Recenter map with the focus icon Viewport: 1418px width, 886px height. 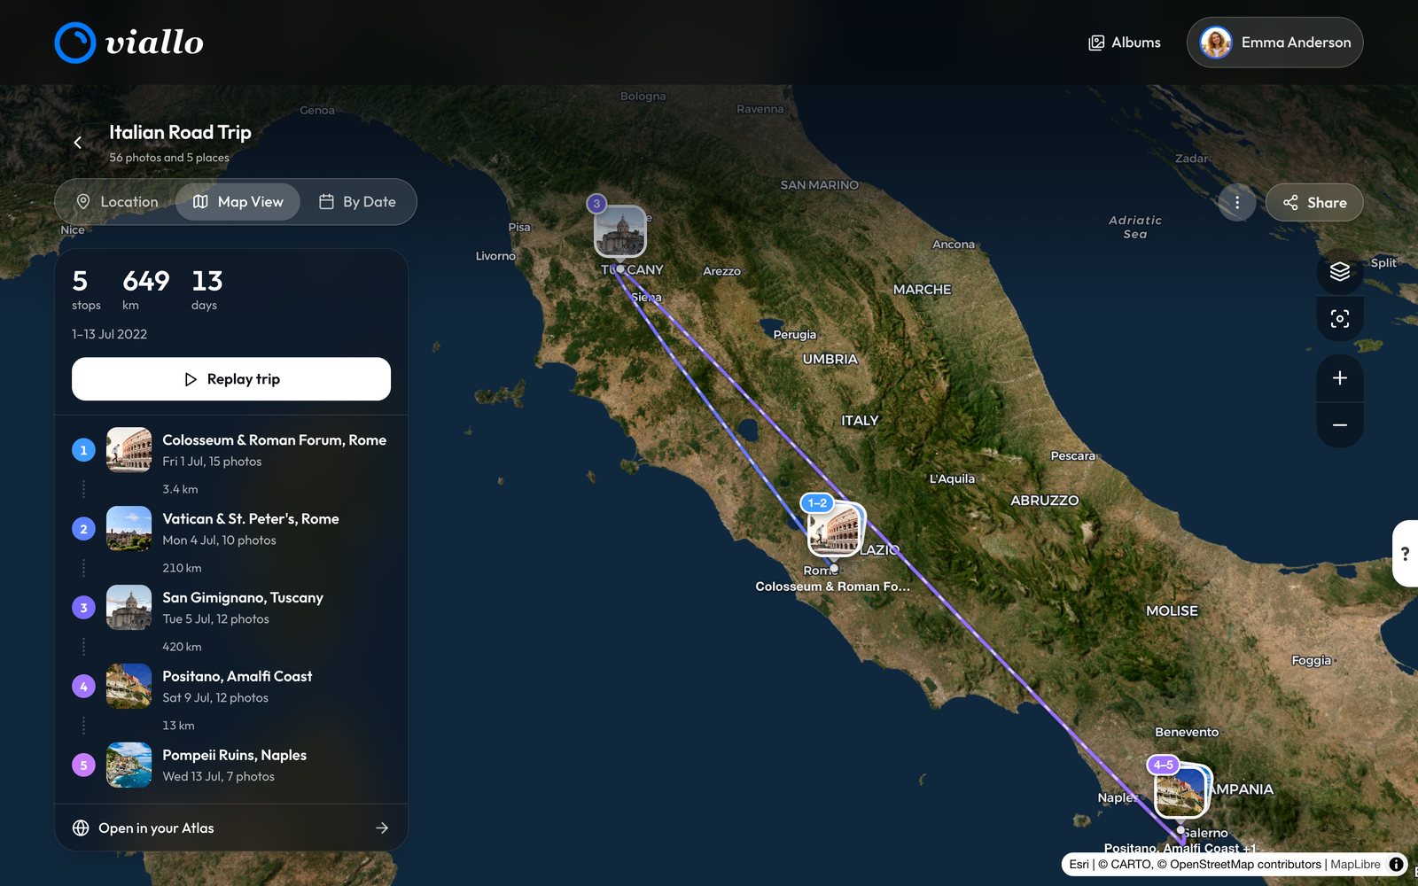(x=1340, y=319)
